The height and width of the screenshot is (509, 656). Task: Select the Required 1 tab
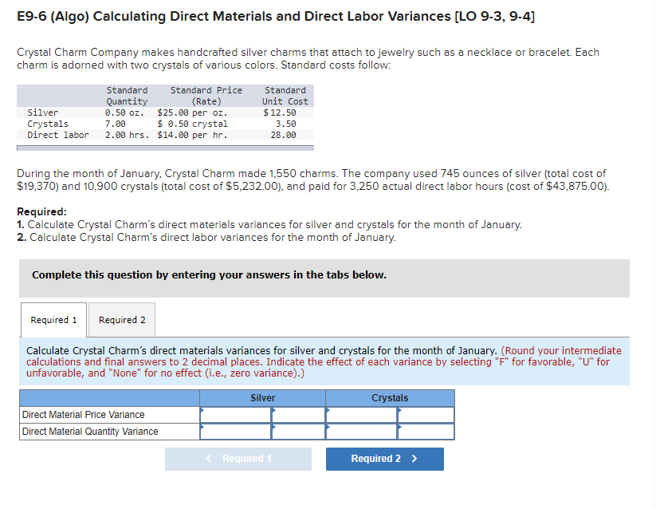click(53, 320)
